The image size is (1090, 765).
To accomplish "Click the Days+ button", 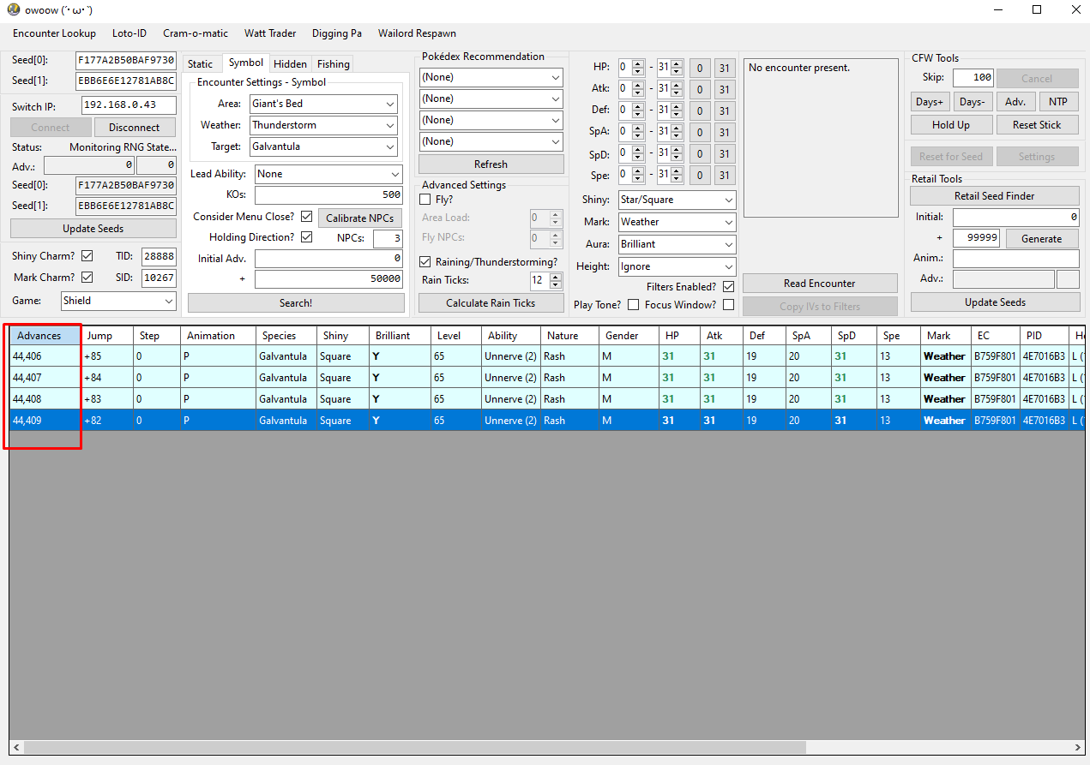I will [x=930, y=102].
